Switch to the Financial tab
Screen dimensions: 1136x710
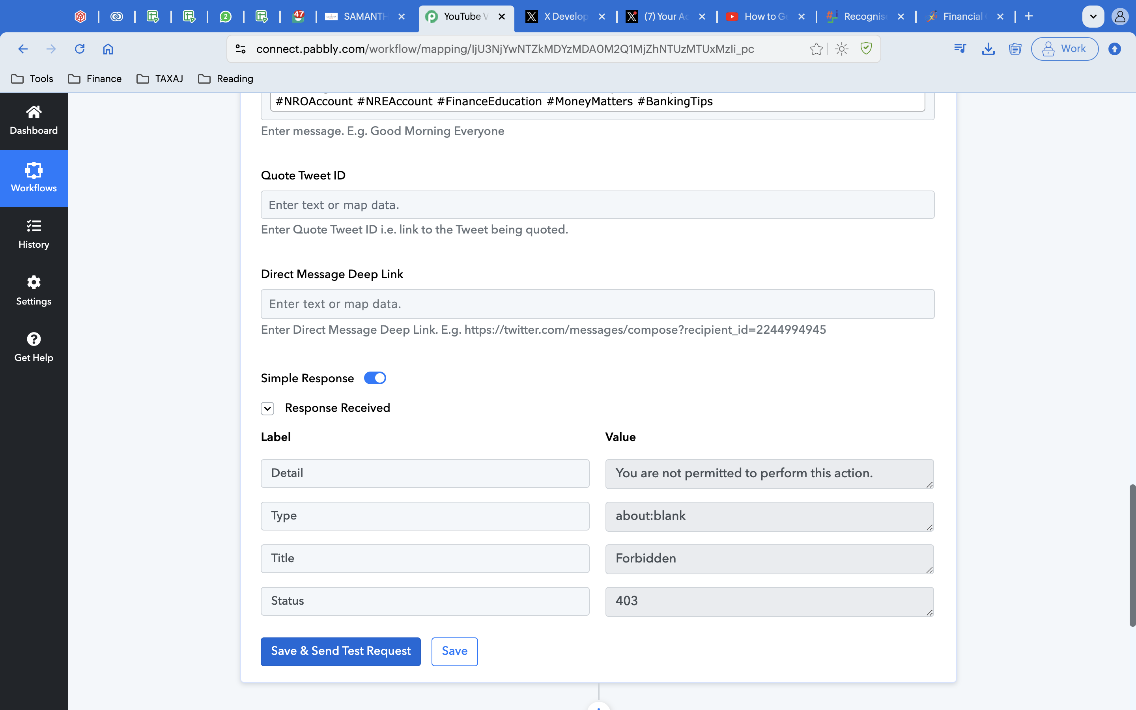coord(964,17)
